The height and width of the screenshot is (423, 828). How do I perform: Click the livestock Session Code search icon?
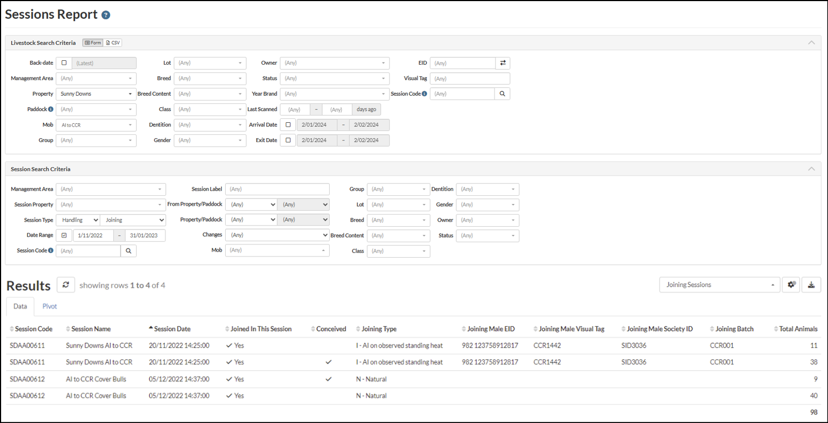pyautogui.click(x=502, y=94)
